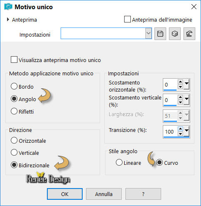Select the Bordo radio button
The image size is (201, 206).
14,86
